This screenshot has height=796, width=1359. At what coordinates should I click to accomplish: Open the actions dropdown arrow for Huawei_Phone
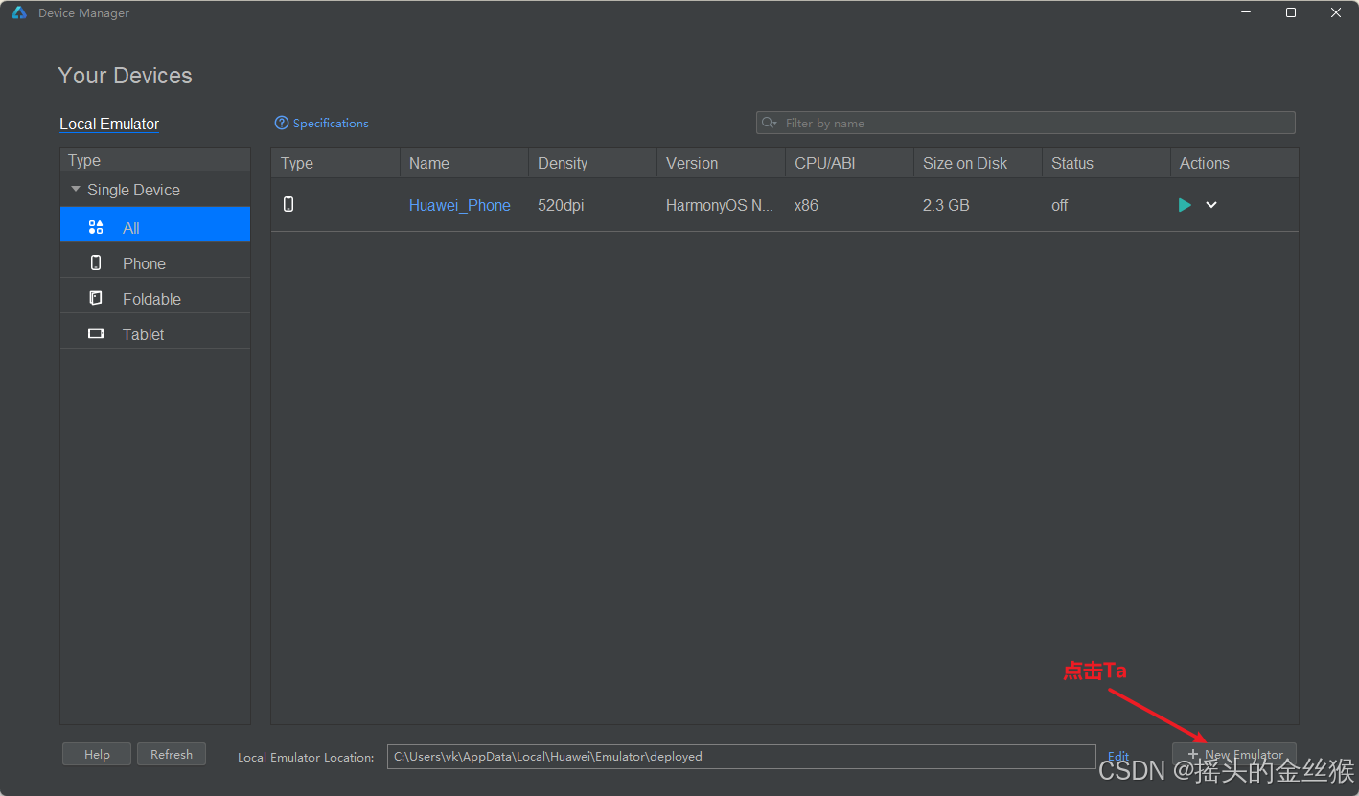1211,205
